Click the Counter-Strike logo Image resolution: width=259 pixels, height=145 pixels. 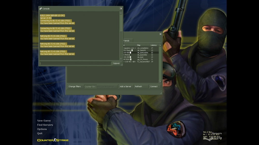(53, 140)
